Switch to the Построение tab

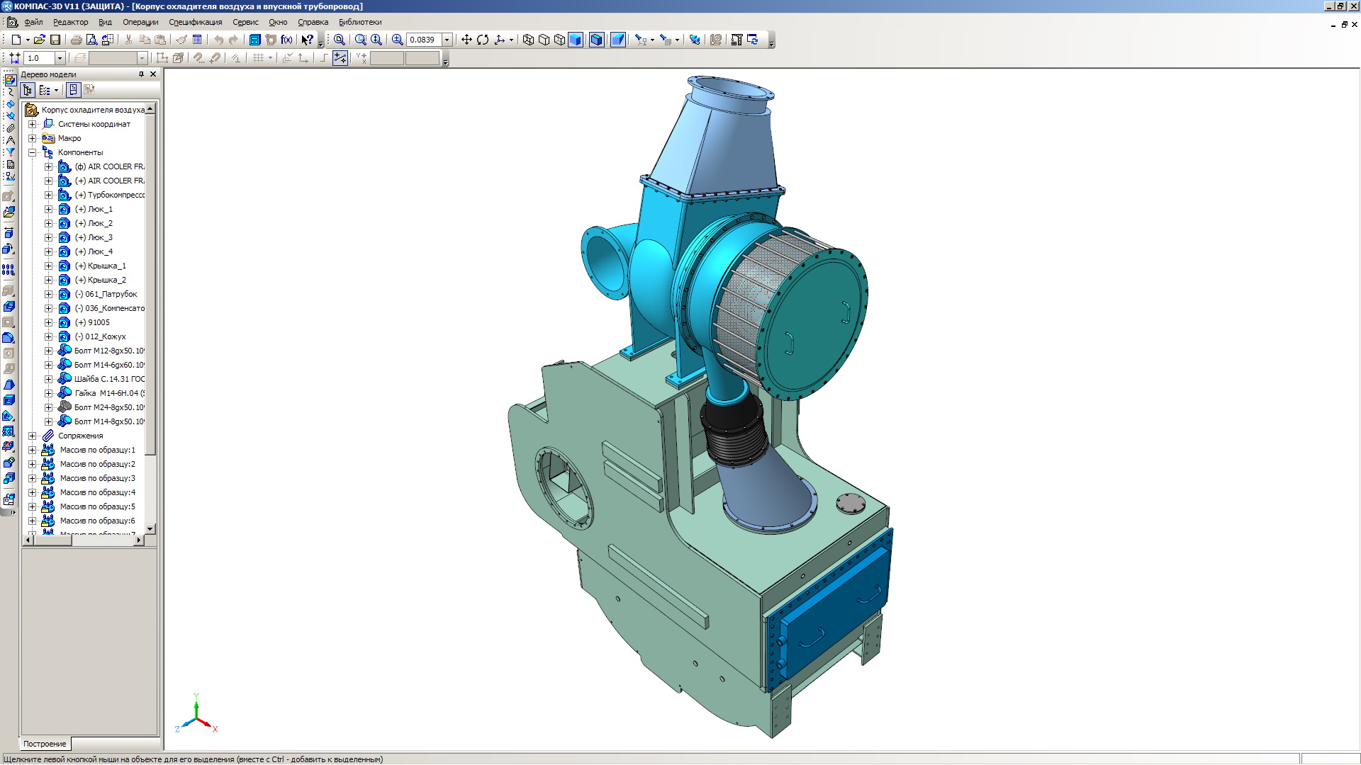click(x=45, y=744)
